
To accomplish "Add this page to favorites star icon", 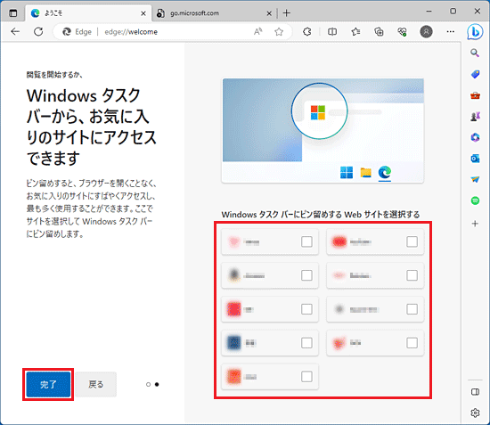I will [279, 31].
